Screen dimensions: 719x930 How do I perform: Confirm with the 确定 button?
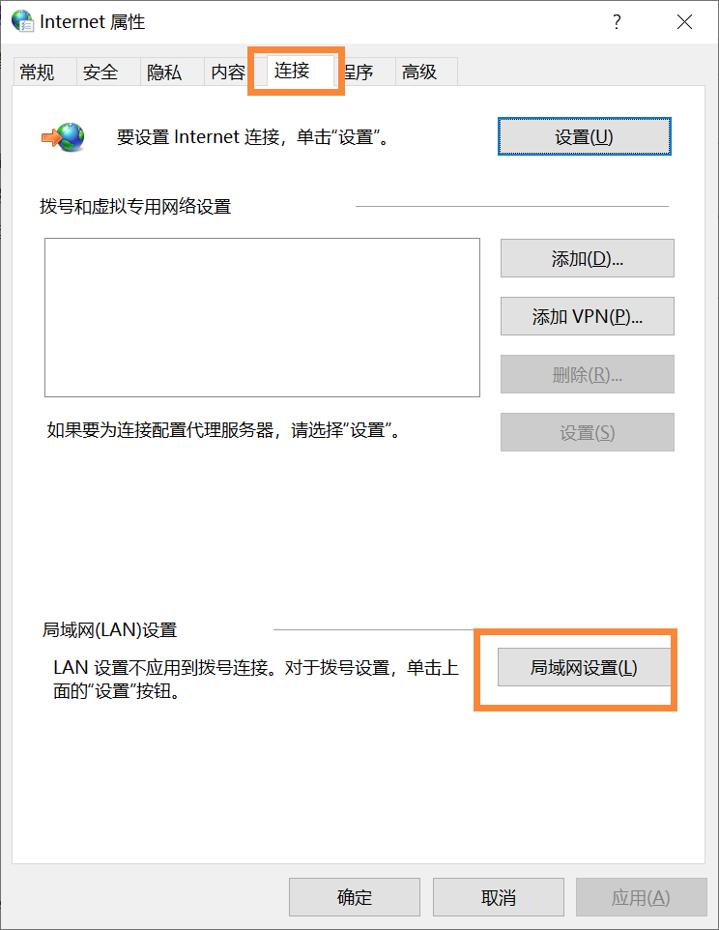pos(355,897)
